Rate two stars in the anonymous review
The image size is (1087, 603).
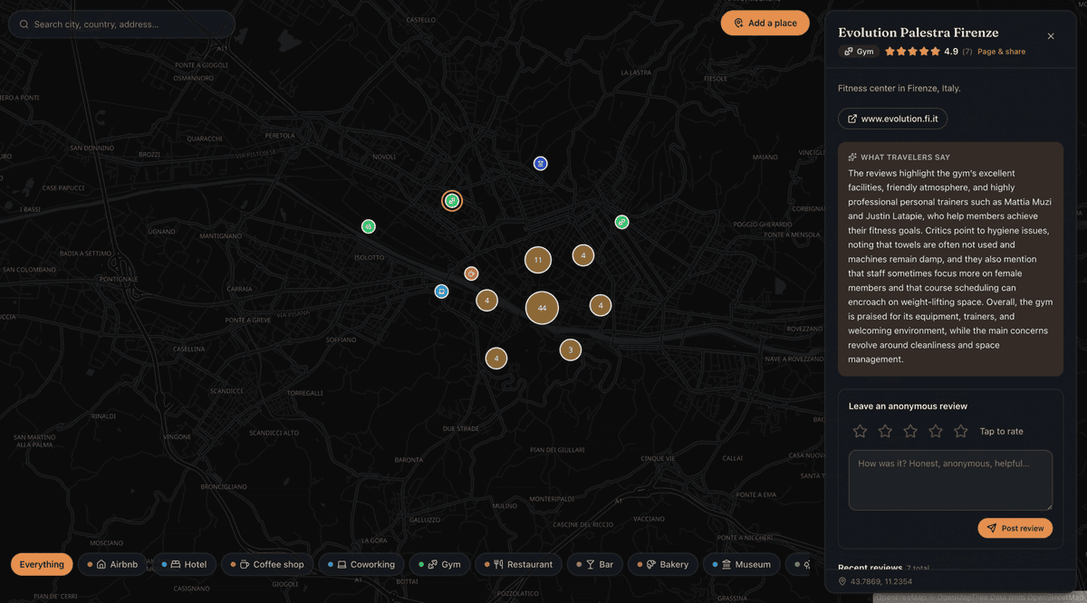coord(886,431)
